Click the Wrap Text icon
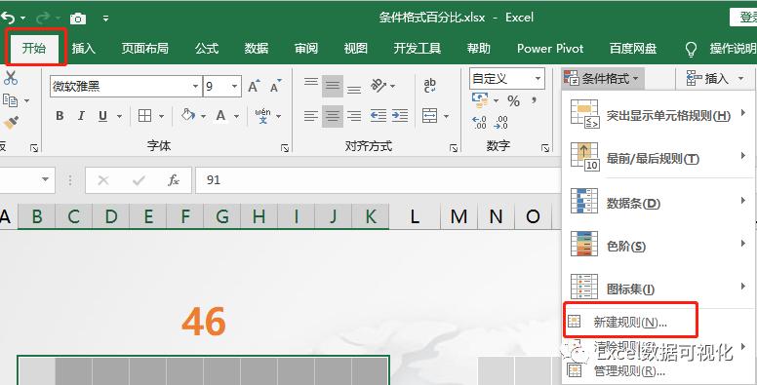The width and height of the screenshot is (757, 385). [x=429, y=86]
